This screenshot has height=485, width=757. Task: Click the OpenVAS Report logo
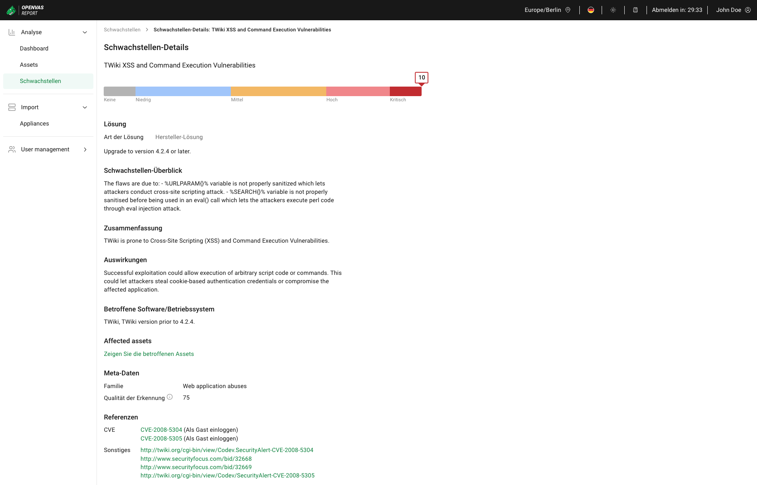click(25, 10)
